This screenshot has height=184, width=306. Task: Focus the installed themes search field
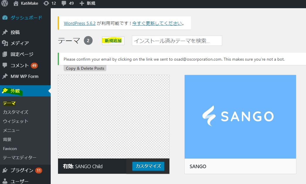coord(177,41)
